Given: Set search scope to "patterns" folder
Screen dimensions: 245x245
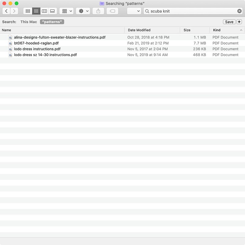Looking at the screenshot, I should click(x=52, y=22).
